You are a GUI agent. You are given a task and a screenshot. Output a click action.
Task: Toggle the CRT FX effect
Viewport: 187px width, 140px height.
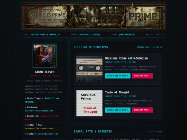pos(154,35)
